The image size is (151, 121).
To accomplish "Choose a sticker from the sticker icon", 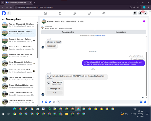I will (x=50, y=102).
